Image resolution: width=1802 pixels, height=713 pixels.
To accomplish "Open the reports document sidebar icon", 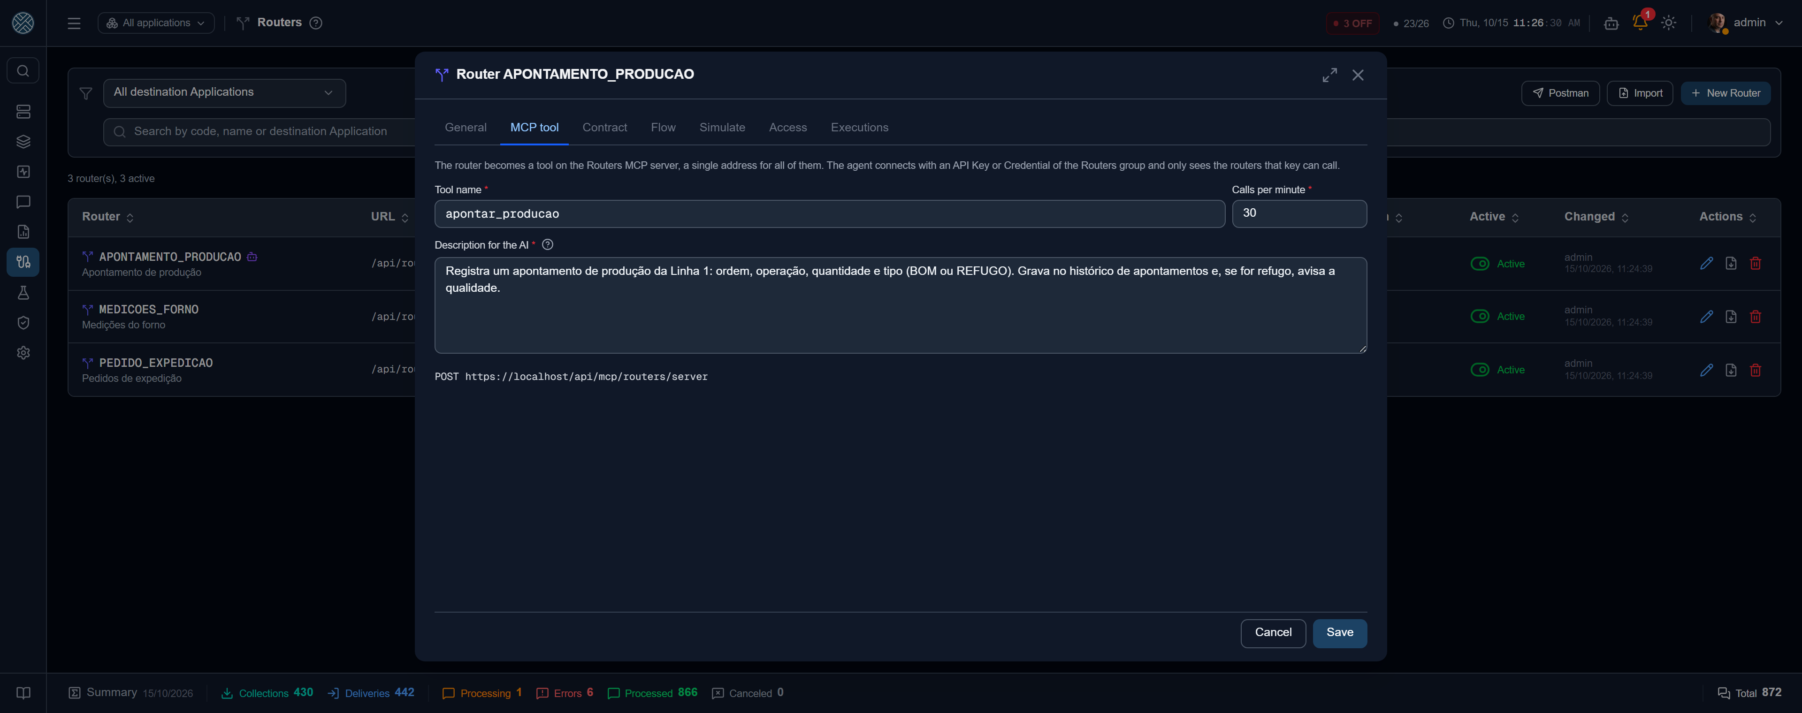I will pos(23,232).
